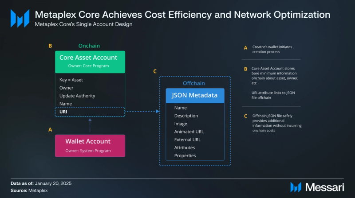This screenshot has height=198, width=355.
Task: Click 'Attributes' in the JSON Metadata list
Action: click(x=185, y=148)
